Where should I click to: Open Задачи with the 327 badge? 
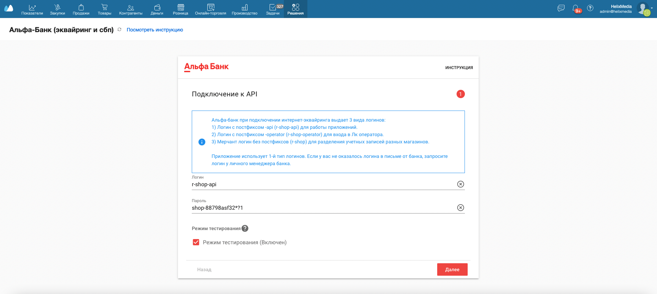[273, 9]
